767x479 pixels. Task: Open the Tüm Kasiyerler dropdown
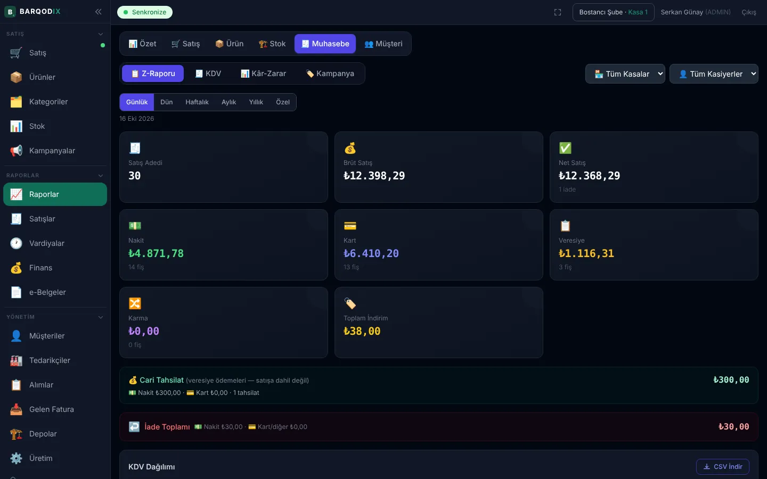[714, 74]
